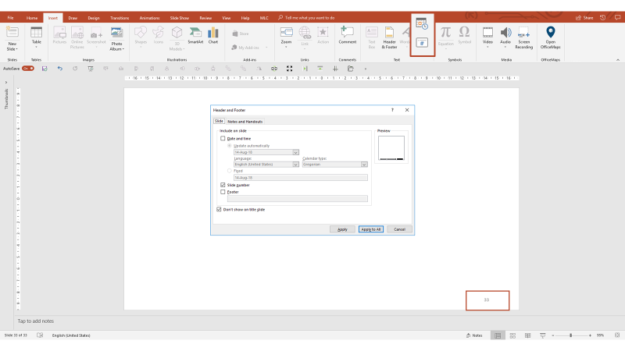Open version history clock icon
Viewport: 625px width, 351px height.
[602, 17]
